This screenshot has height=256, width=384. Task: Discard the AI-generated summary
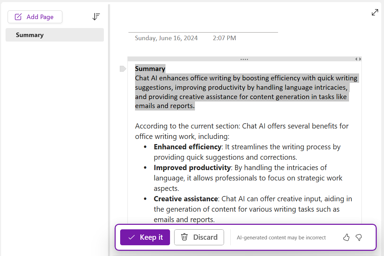(x=199, y=237)
